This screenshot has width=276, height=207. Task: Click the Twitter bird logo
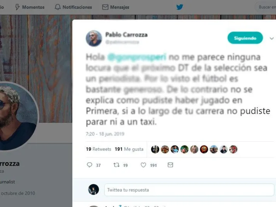point(179,7)
